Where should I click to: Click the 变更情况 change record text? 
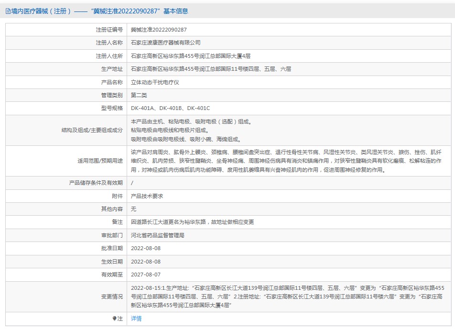287,296
